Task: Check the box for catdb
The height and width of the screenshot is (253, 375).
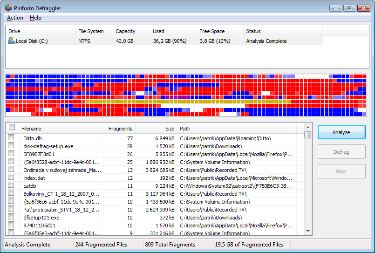Action: (11, 185)
